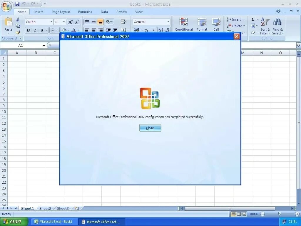Open the General number format dropdown

click(x=168, y=22)
